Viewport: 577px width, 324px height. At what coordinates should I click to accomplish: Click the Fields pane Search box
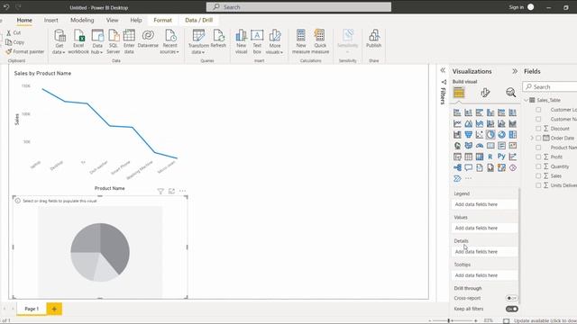[550, 87]
